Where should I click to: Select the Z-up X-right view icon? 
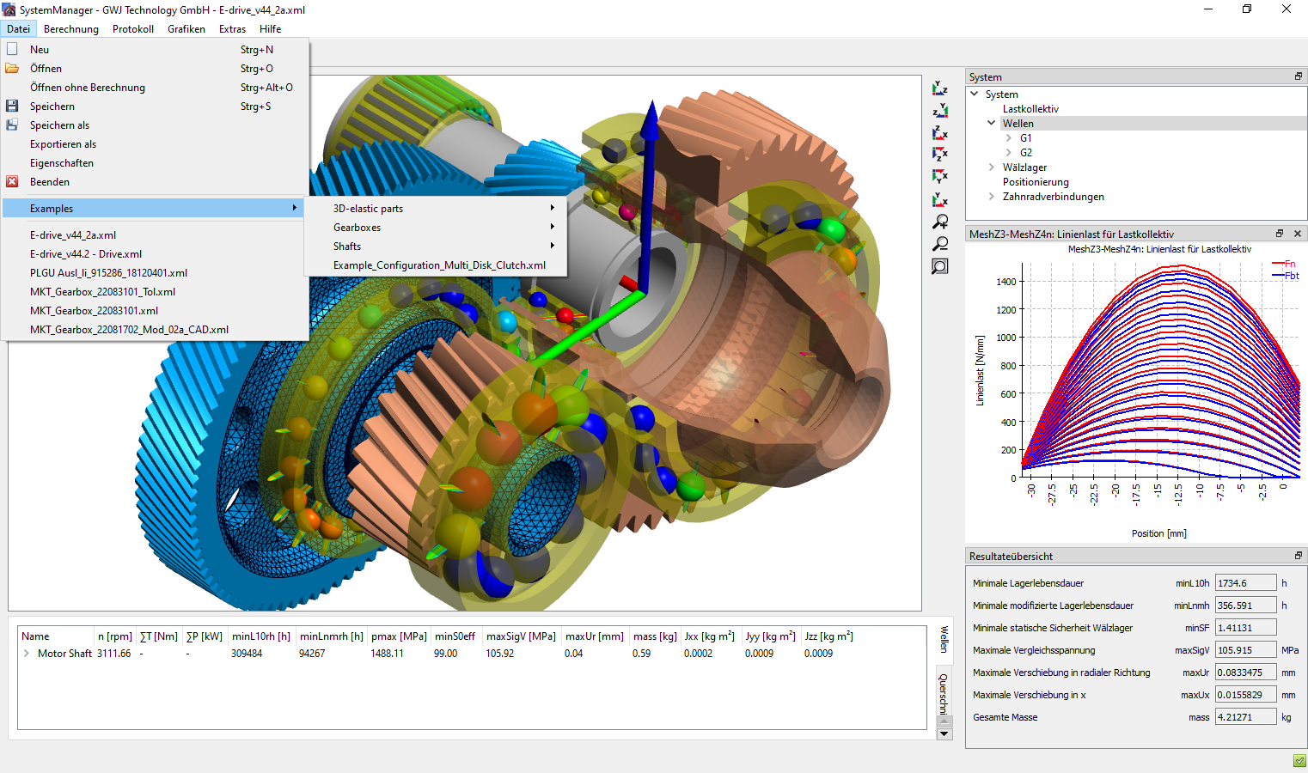[x=939, y=132]
